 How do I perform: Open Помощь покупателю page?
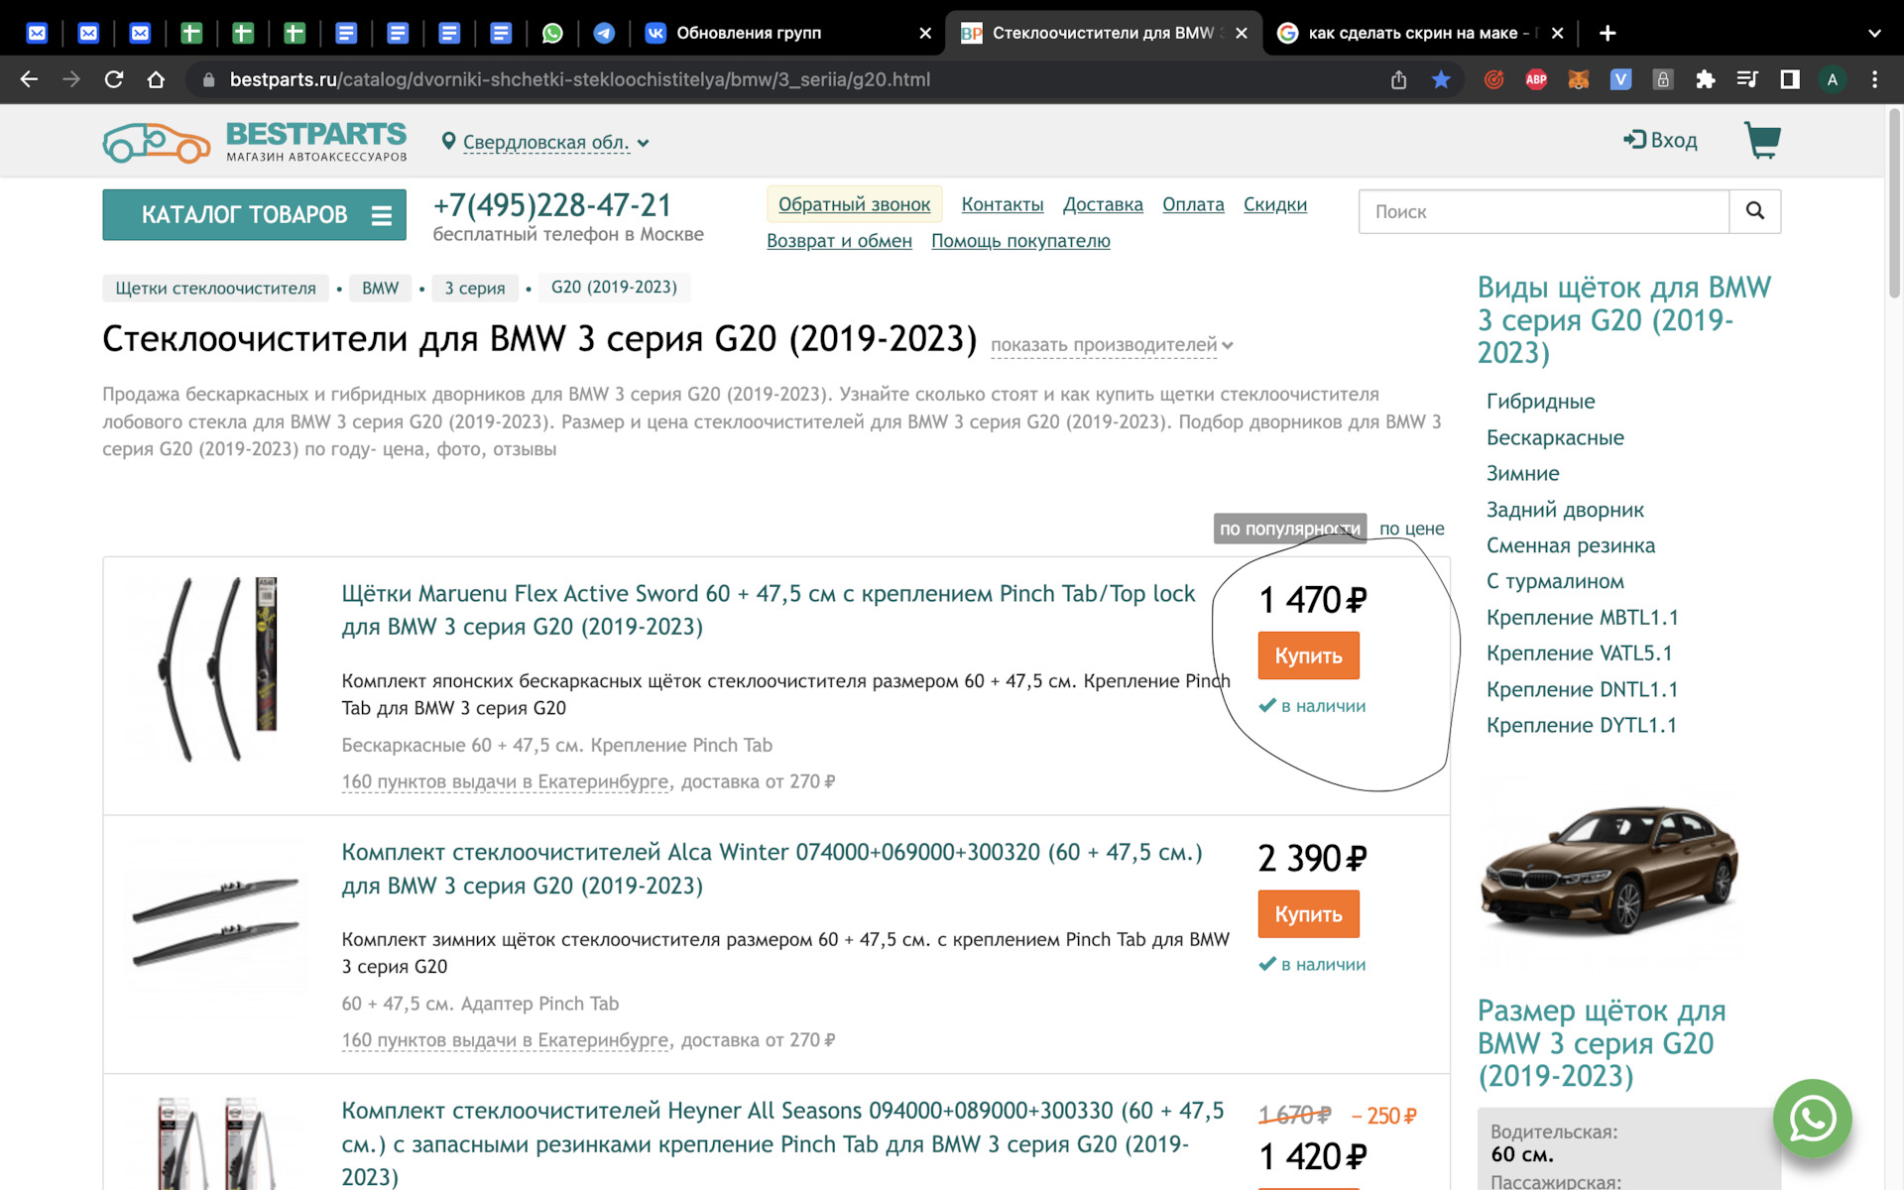click(x=1020, y=241)
